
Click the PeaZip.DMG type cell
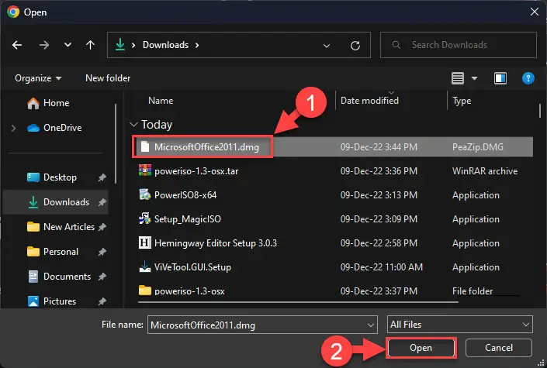pos(478,147)
